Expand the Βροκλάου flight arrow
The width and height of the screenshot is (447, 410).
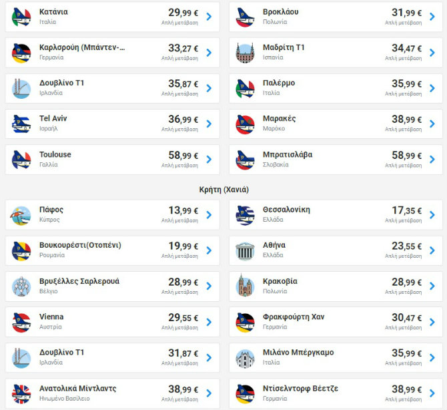click(x=432, y=17)
